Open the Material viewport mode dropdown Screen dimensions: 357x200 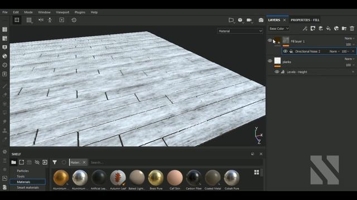[240, 31]
